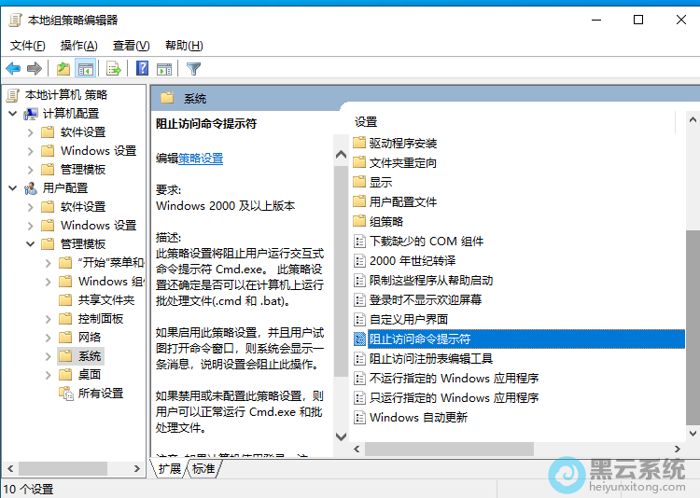The height and width of the screenshot is (498, 700).
Task: Click tree pane horizontal scroll right arrow
Action: point(136,468)
